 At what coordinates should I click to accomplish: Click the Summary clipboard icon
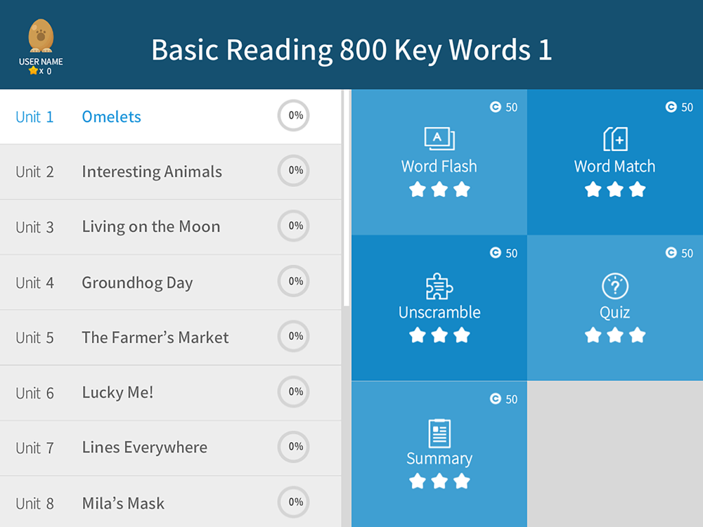(x=439, y=433)
